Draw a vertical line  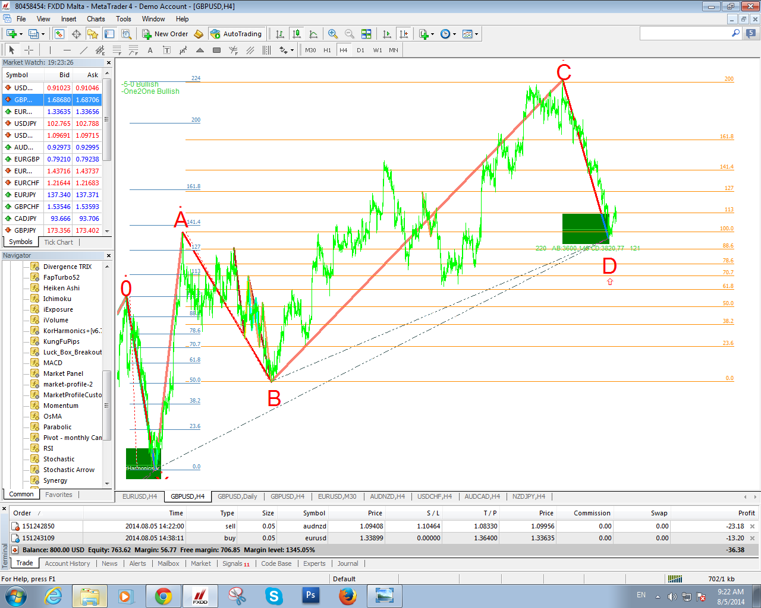pos(50,50)
